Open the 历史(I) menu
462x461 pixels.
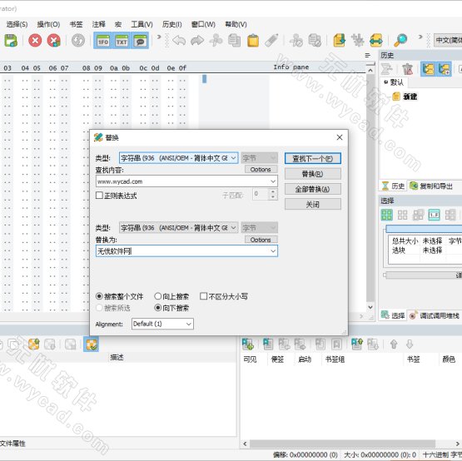pyautogui.click(x=171, y=24)
